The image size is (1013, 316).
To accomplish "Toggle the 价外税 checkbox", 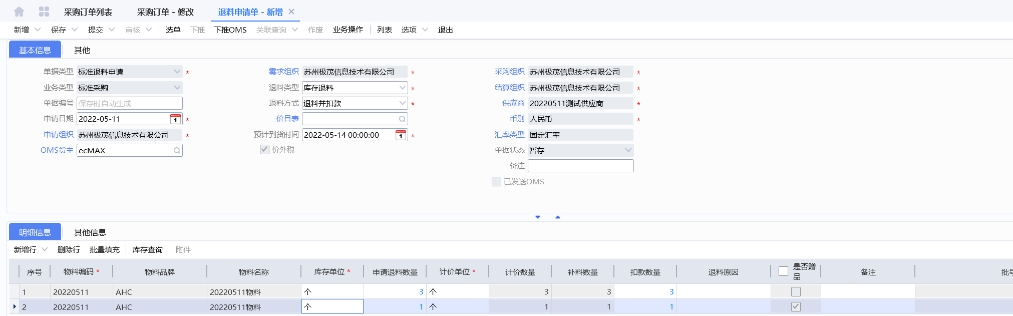I will [264, 150].
